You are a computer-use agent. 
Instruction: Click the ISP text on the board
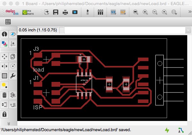38,107
